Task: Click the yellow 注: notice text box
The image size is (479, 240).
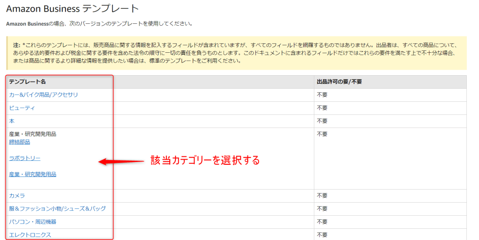Action: [236, 53]
